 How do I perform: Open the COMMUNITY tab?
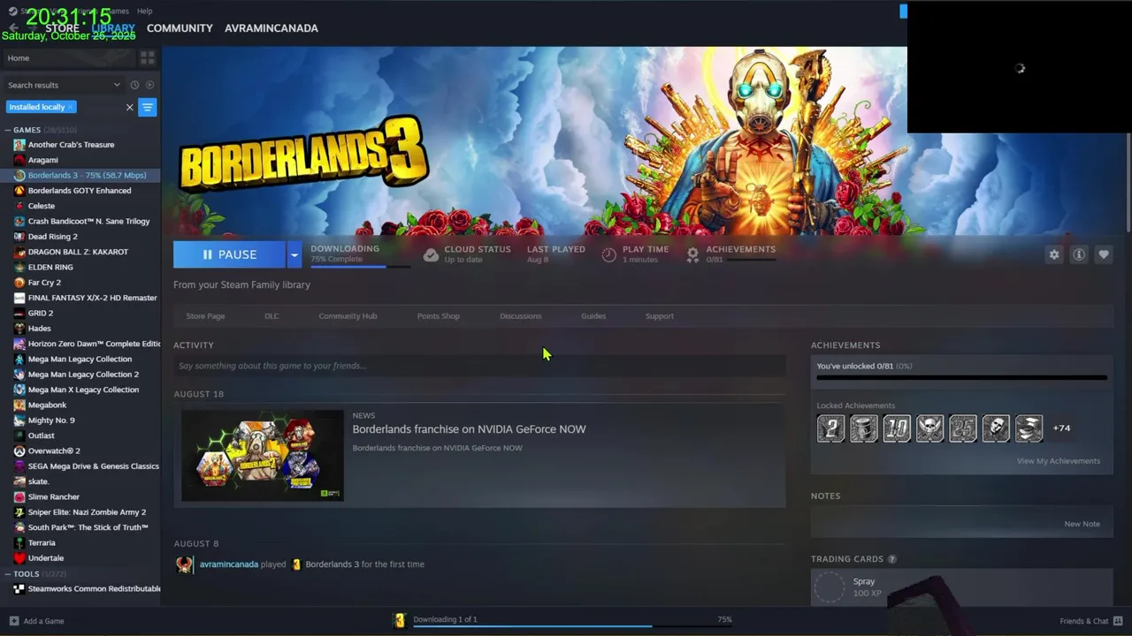point(180,28)
